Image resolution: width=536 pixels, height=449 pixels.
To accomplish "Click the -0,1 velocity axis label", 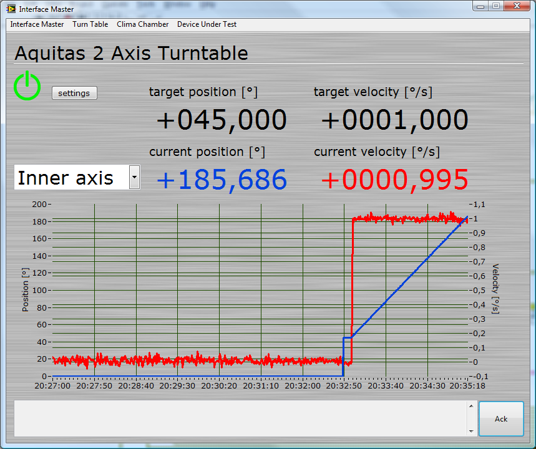I will (x=480, y=377).
